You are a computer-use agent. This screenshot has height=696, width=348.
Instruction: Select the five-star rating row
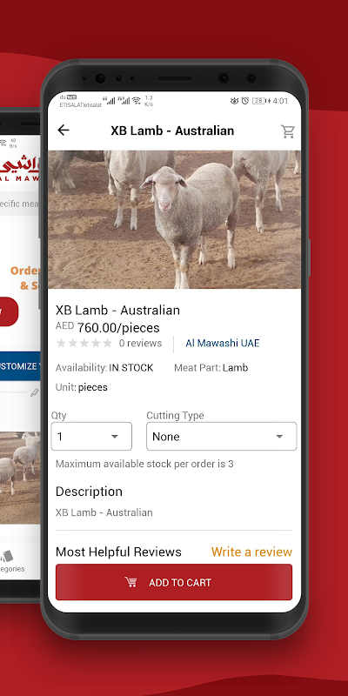(84, 343)
